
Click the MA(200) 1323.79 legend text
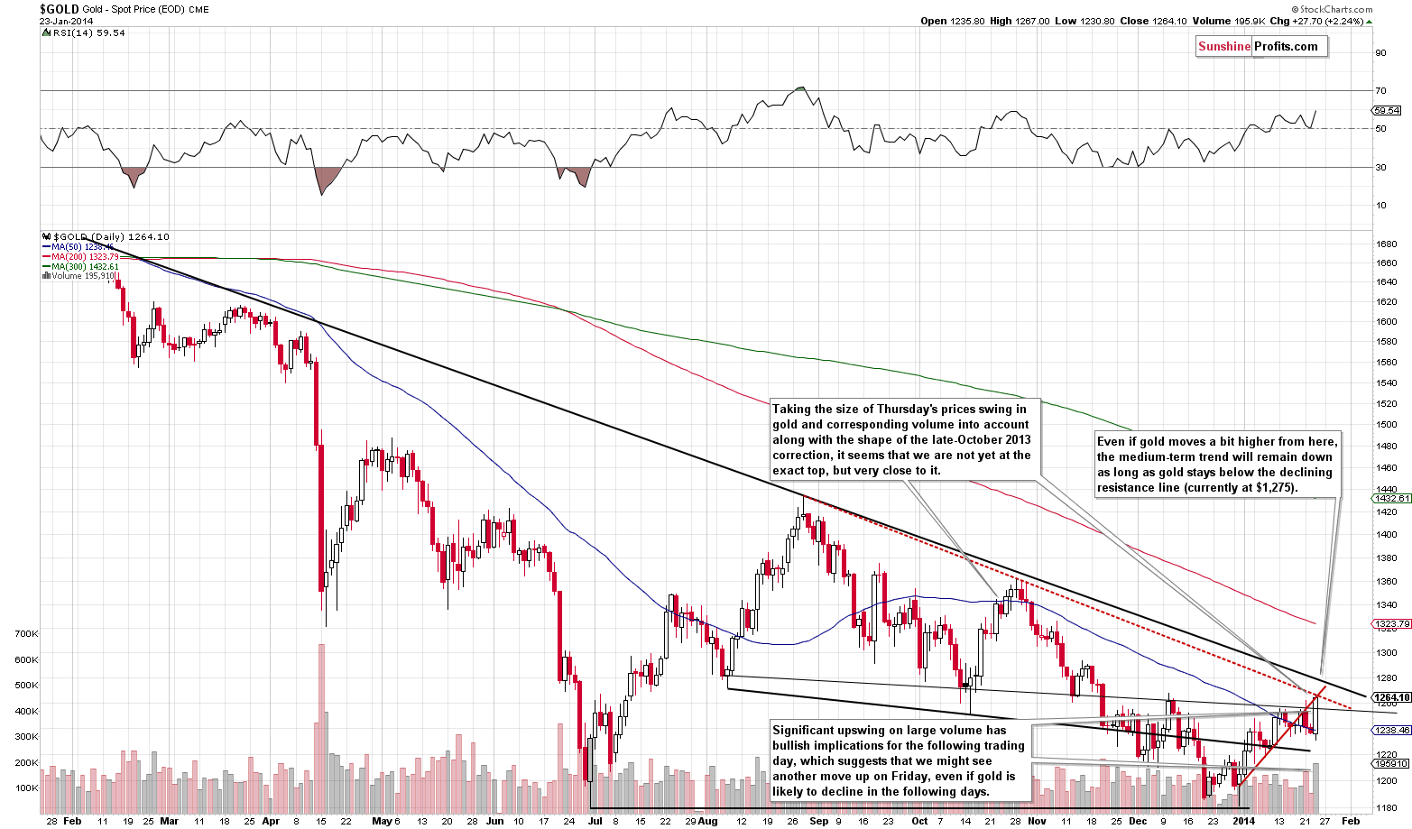[x=86, y=256]
